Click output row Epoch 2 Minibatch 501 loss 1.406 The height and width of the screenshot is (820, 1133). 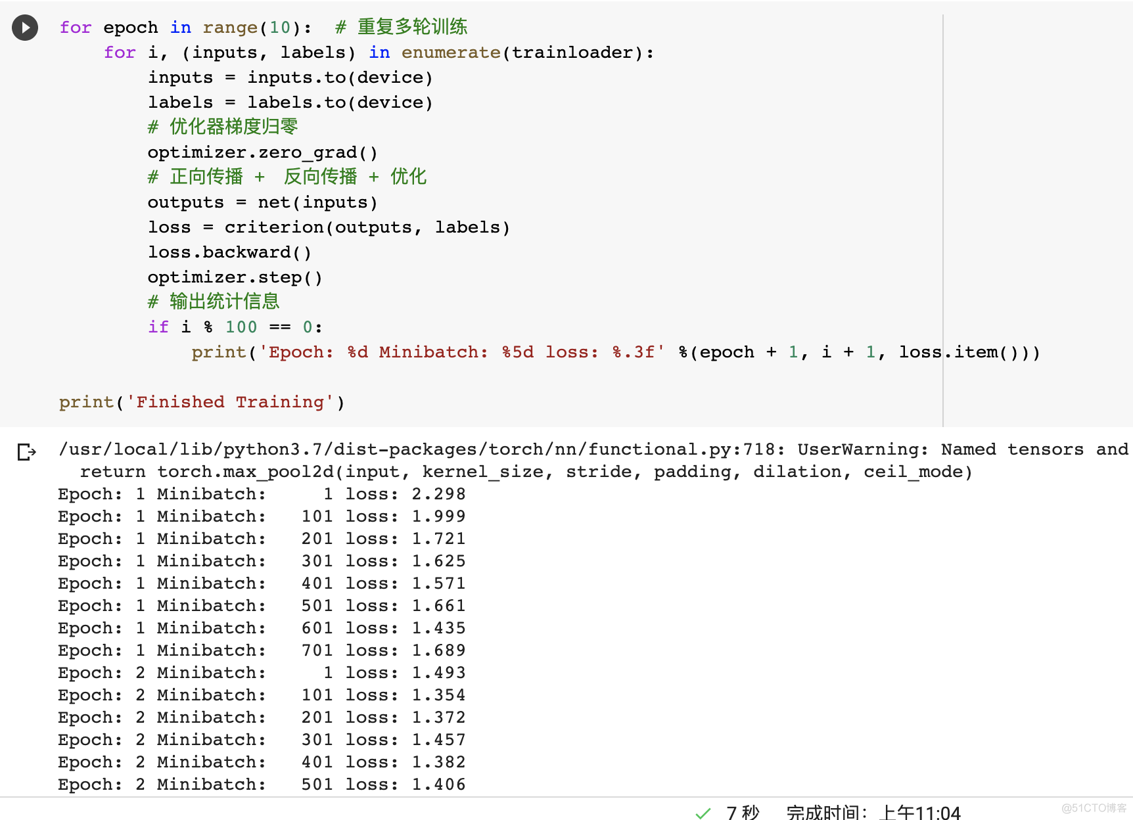(x=262, y=785)
